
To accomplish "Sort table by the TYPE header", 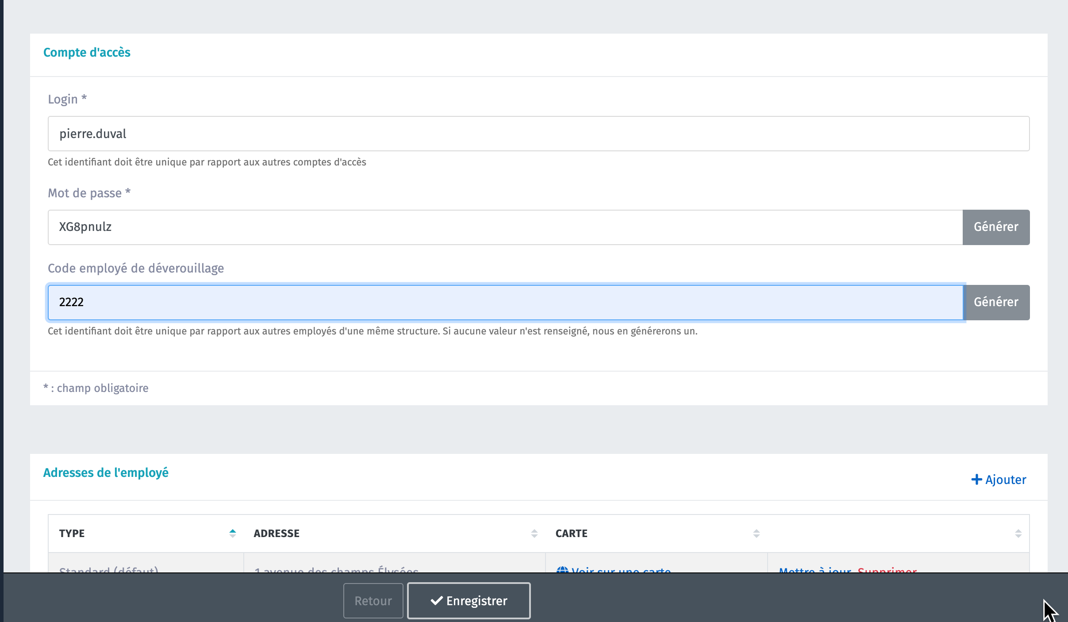I will [72, 533].
